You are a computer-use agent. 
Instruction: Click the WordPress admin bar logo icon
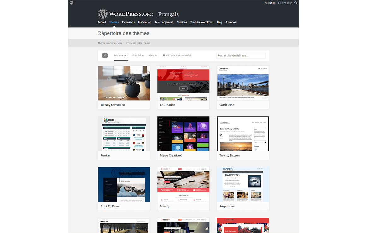click(72, 3)
